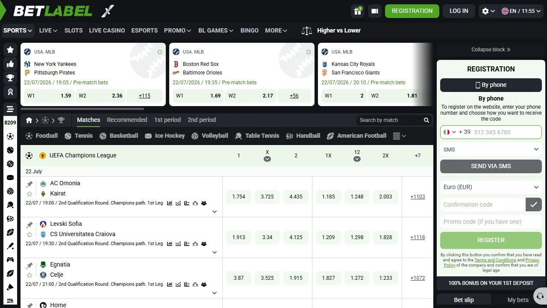547x308 pixels.
Task: Pin the AC Omonia vs Kairat match
Action: pyautogui.click(x=29, y=184)
